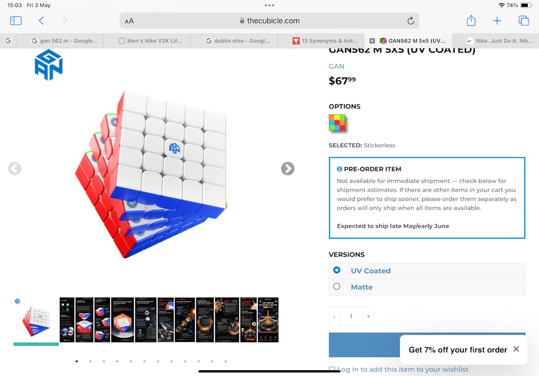Show the previous product image
This screenshot has height=376, width=539.
(x=14, y=169)
